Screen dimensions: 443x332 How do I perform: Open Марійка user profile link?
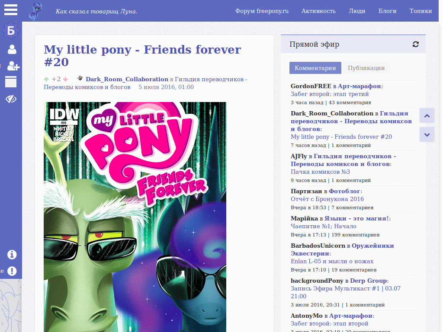[304, 218]
